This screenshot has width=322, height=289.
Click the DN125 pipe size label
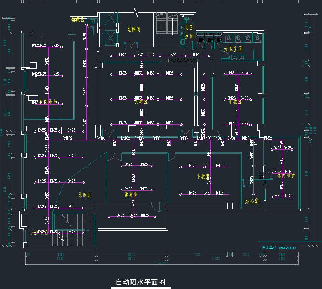click(x=67, y=138)
